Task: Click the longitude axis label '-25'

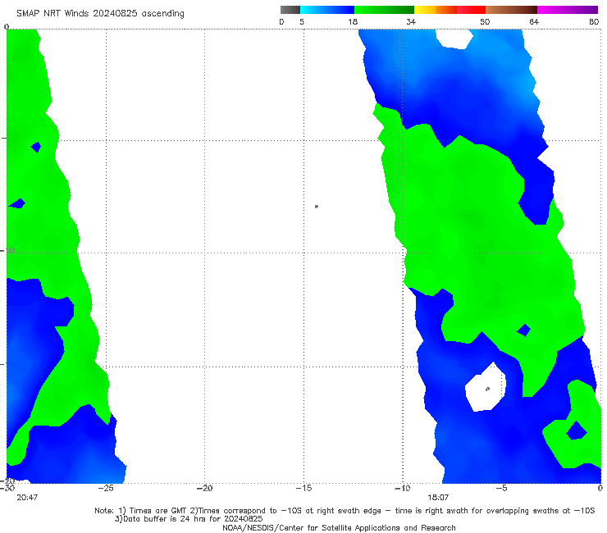Action: click(106, 488)
